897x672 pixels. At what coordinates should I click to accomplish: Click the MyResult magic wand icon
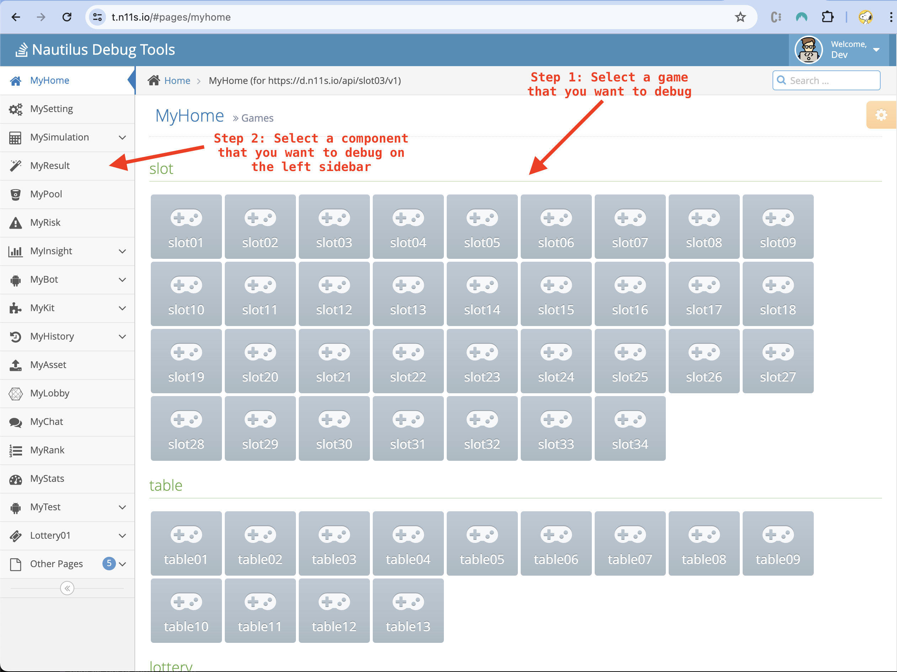(15, 166)
